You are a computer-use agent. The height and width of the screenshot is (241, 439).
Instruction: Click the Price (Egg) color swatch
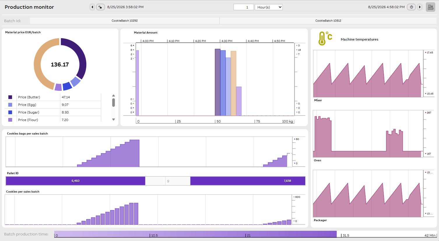click(10, 105)
